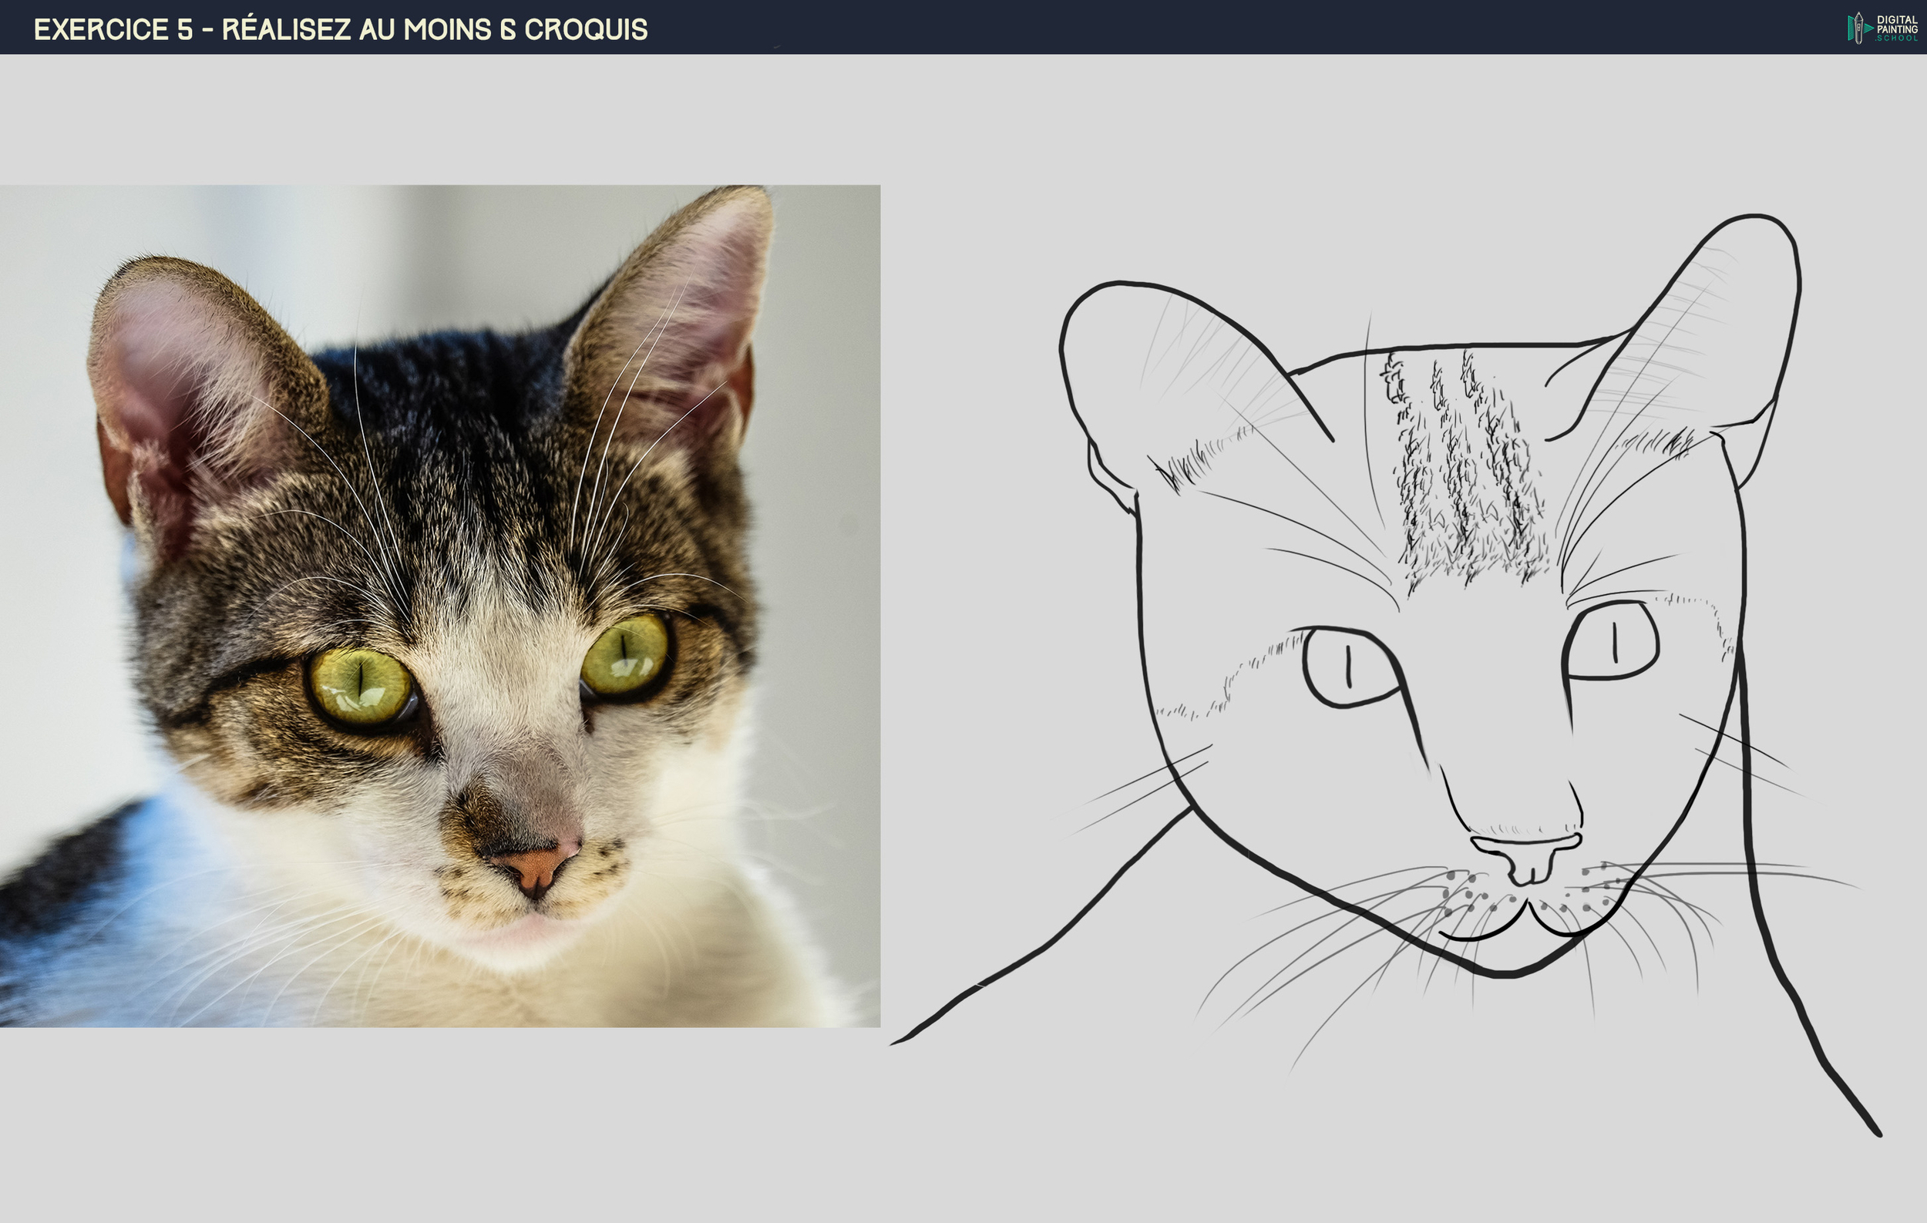Click the striped forehead markings in the sketch
The height and width of the screenshot is (1223, 1927).
click(x=1465, y=472)
